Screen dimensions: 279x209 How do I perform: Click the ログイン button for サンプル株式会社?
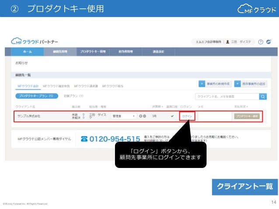[187, 116]
